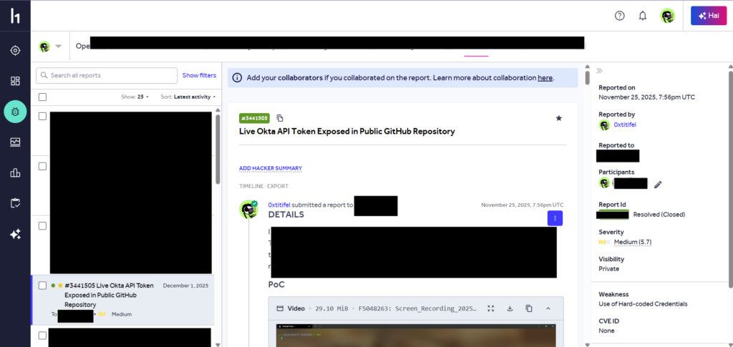Collapse the video attachment with chevron
The height and width of the screenshot is (347, 733).
tap(548, 308)
